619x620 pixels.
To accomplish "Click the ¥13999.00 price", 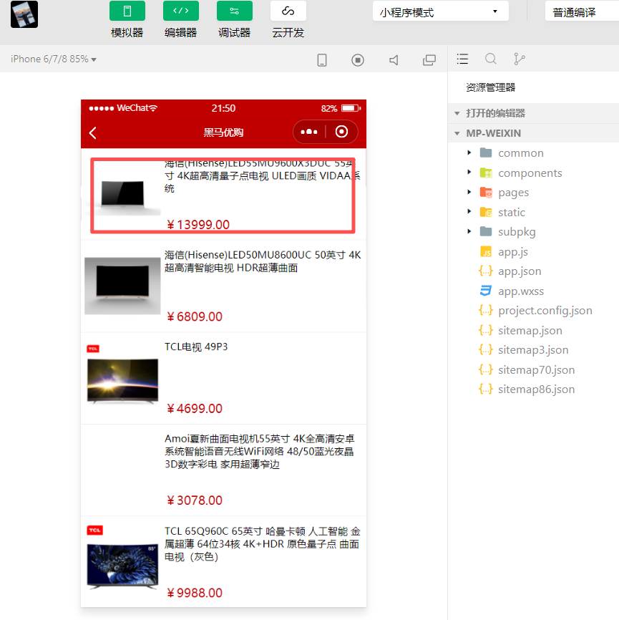I will tap(198, 225).
